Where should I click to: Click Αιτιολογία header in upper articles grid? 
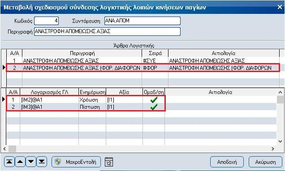224,53
